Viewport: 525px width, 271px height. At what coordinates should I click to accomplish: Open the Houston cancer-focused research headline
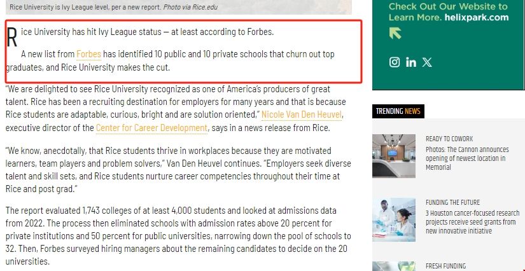pyautogui.click(x=472, y=222)
